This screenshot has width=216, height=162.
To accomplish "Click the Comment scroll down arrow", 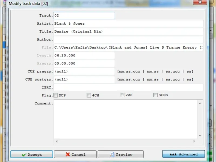I will [200, 136].
